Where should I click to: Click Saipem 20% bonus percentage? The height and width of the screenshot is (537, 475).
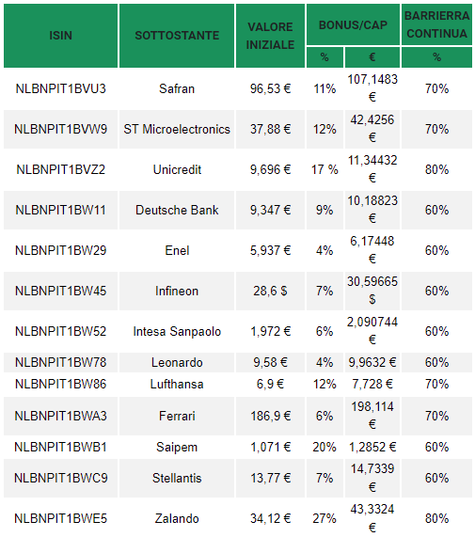pyautogui.click(x=325, y=447)
